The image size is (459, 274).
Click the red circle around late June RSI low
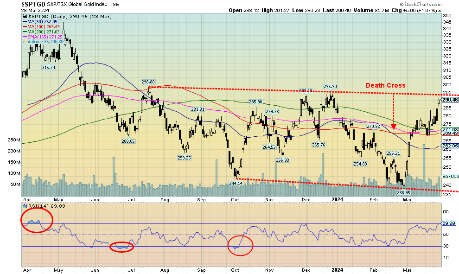tap(121, 247)
